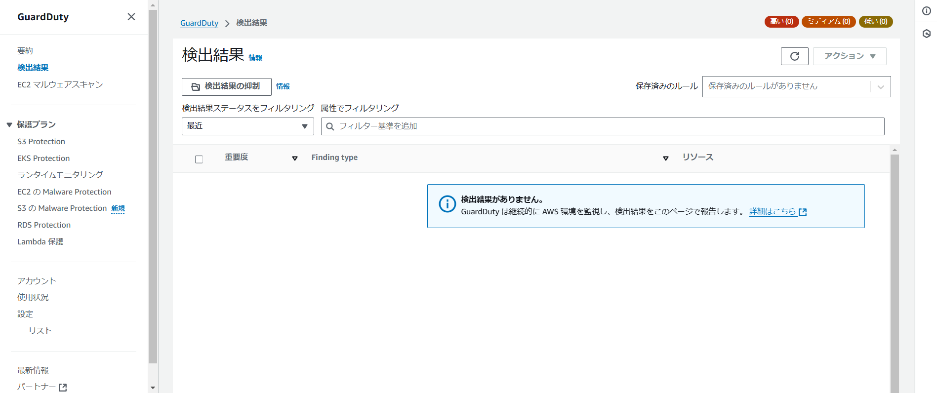Click the ミディアム (0) severity badge
Screen dimensions: 937x393
pyautogui.click(x=829, y=22)
